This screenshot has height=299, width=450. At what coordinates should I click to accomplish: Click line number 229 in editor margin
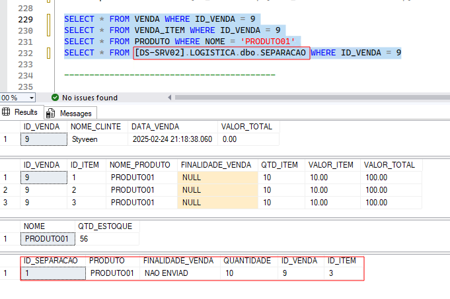pyautogui.click(x=26, y=19)
